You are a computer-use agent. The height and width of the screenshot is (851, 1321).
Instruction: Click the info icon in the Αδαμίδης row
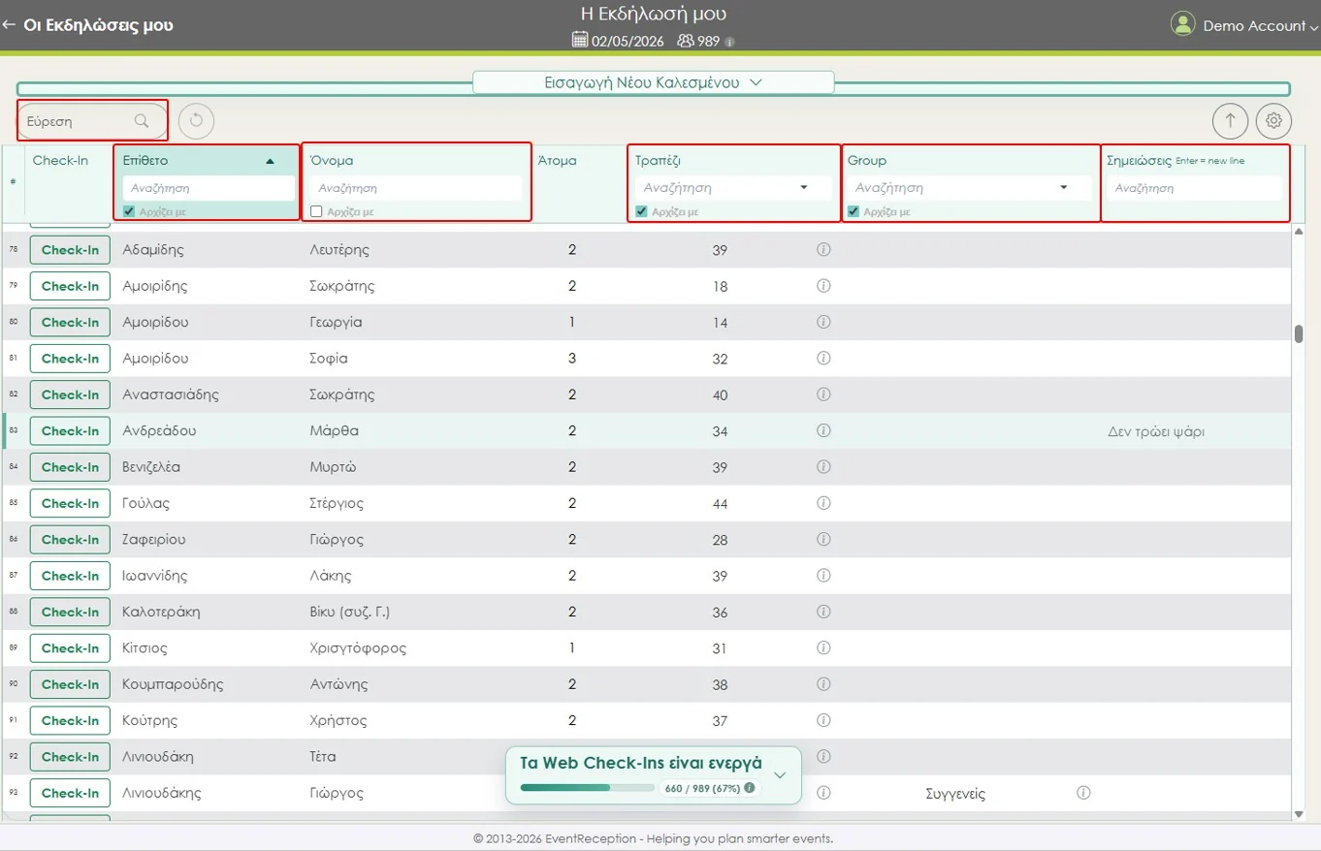823,250
